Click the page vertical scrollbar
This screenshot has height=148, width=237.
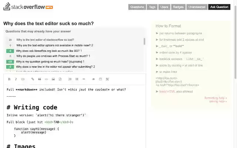tap(236, 42)
